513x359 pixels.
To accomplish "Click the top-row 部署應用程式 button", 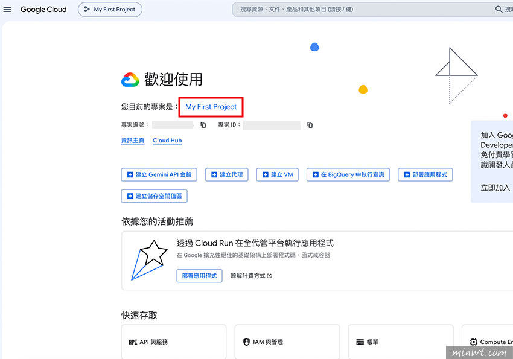I will click(x=425, y=174).
